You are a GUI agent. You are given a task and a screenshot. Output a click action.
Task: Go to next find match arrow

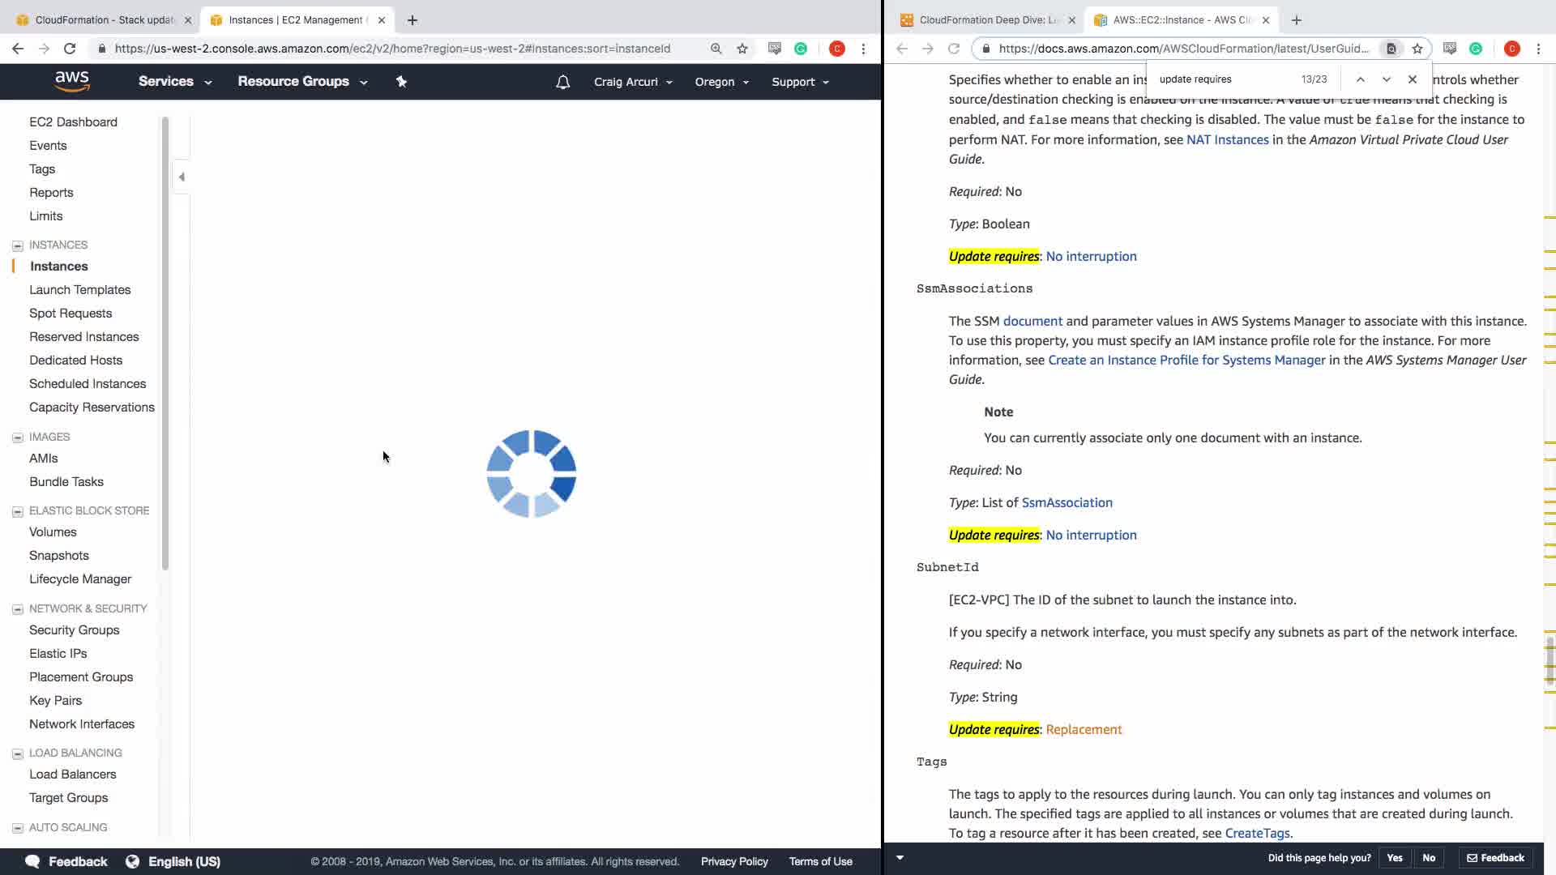[x=1387, y=79]
